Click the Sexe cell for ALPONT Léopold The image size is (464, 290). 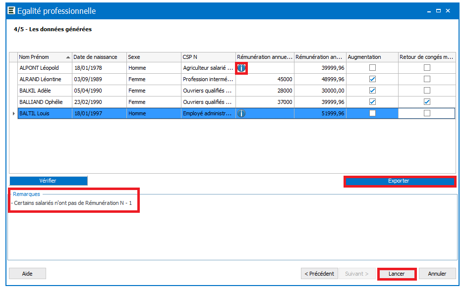coord(154,68)
